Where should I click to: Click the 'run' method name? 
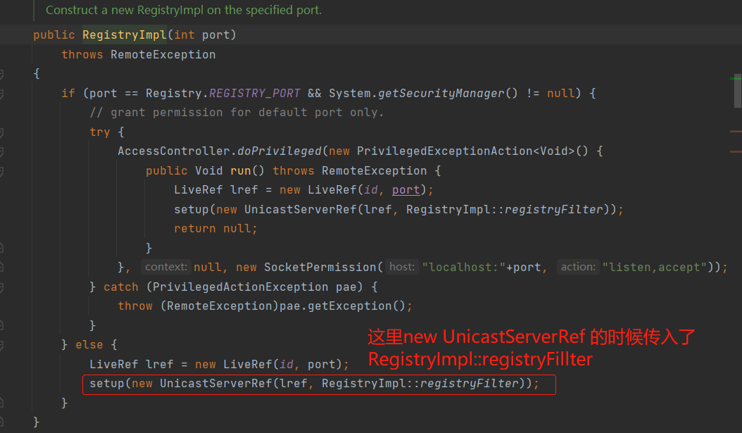[240, 171]
